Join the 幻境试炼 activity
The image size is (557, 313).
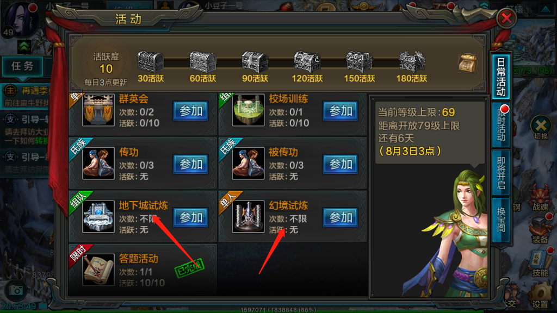[341, 217]
